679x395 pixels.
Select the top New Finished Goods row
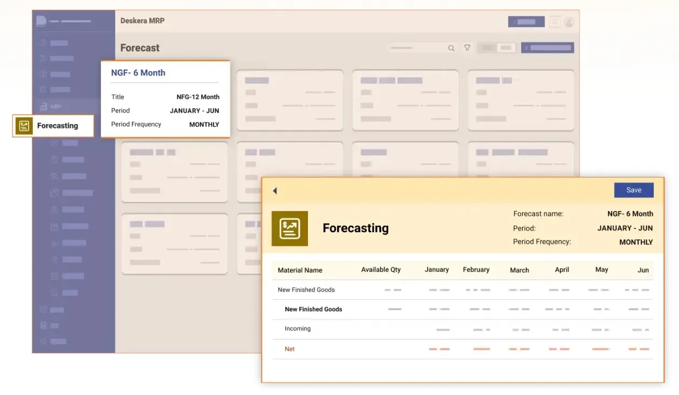(x=463, y=290)
